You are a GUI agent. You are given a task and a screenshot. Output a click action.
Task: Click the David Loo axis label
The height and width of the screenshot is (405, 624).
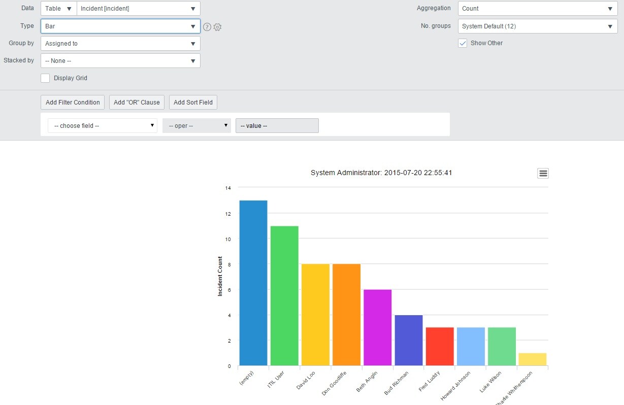coord(306,380)
